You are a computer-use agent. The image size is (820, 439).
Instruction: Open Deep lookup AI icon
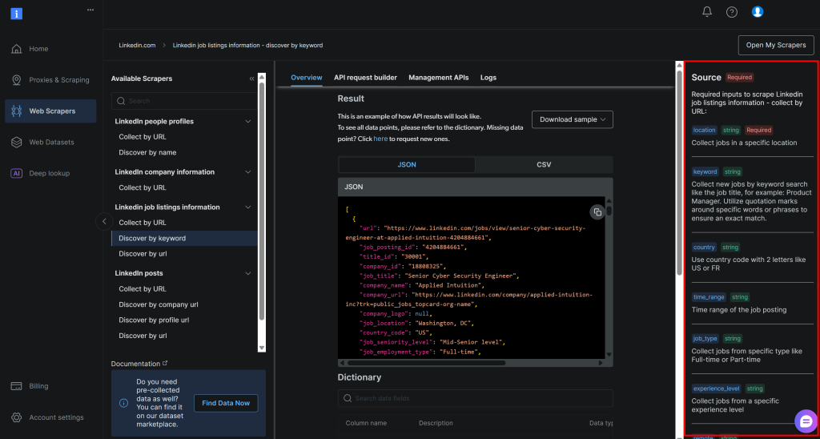17,173
